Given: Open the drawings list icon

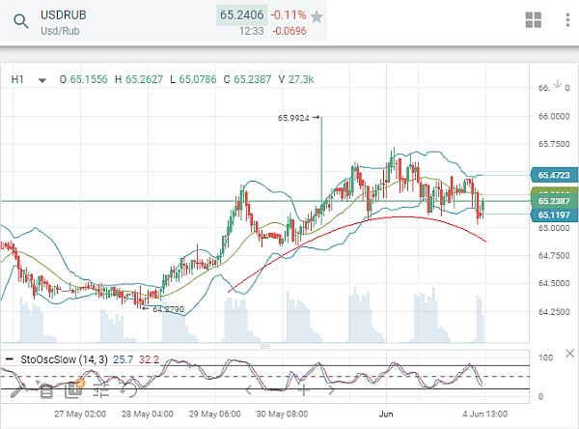Looking at the screenshot, I should coord(46,391).
